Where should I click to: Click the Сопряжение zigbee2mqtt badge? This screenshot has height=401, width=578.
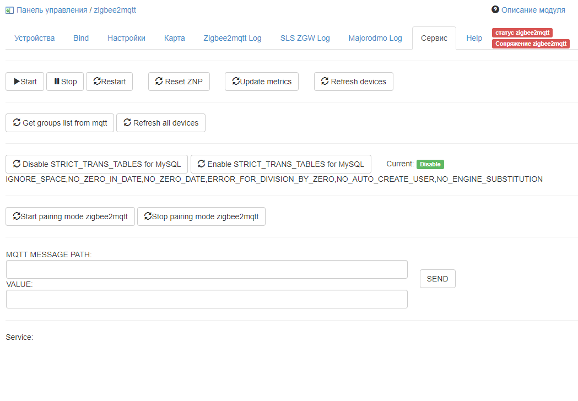[531, 44]
